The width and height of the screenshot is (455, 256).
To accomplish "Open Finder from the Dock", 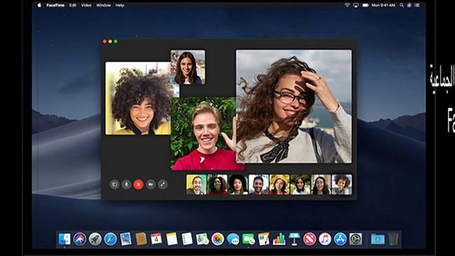I will coord(65,239).
